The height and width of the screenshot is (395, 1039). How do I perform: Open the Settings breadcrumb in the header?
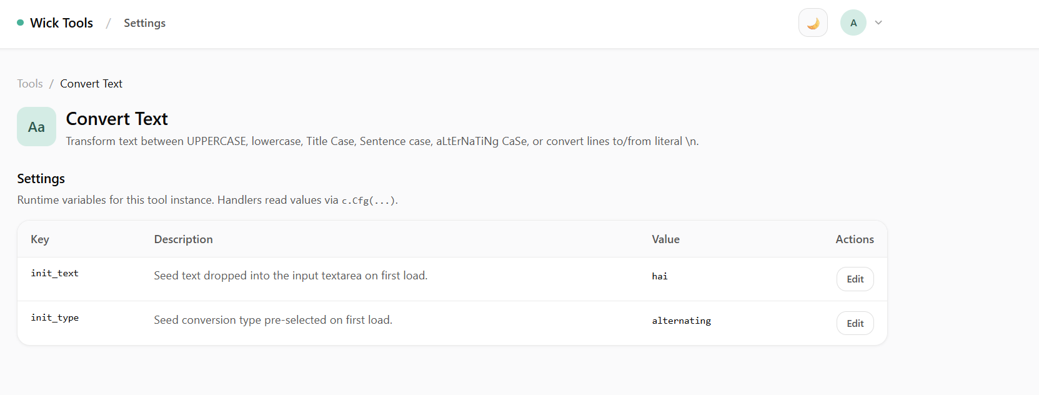[144, 23]
